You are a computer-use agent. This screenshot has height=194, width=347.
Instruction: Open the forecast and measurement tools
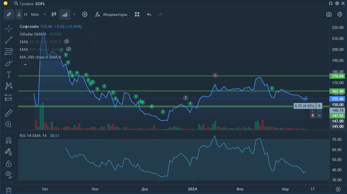(x=9, y=98)
